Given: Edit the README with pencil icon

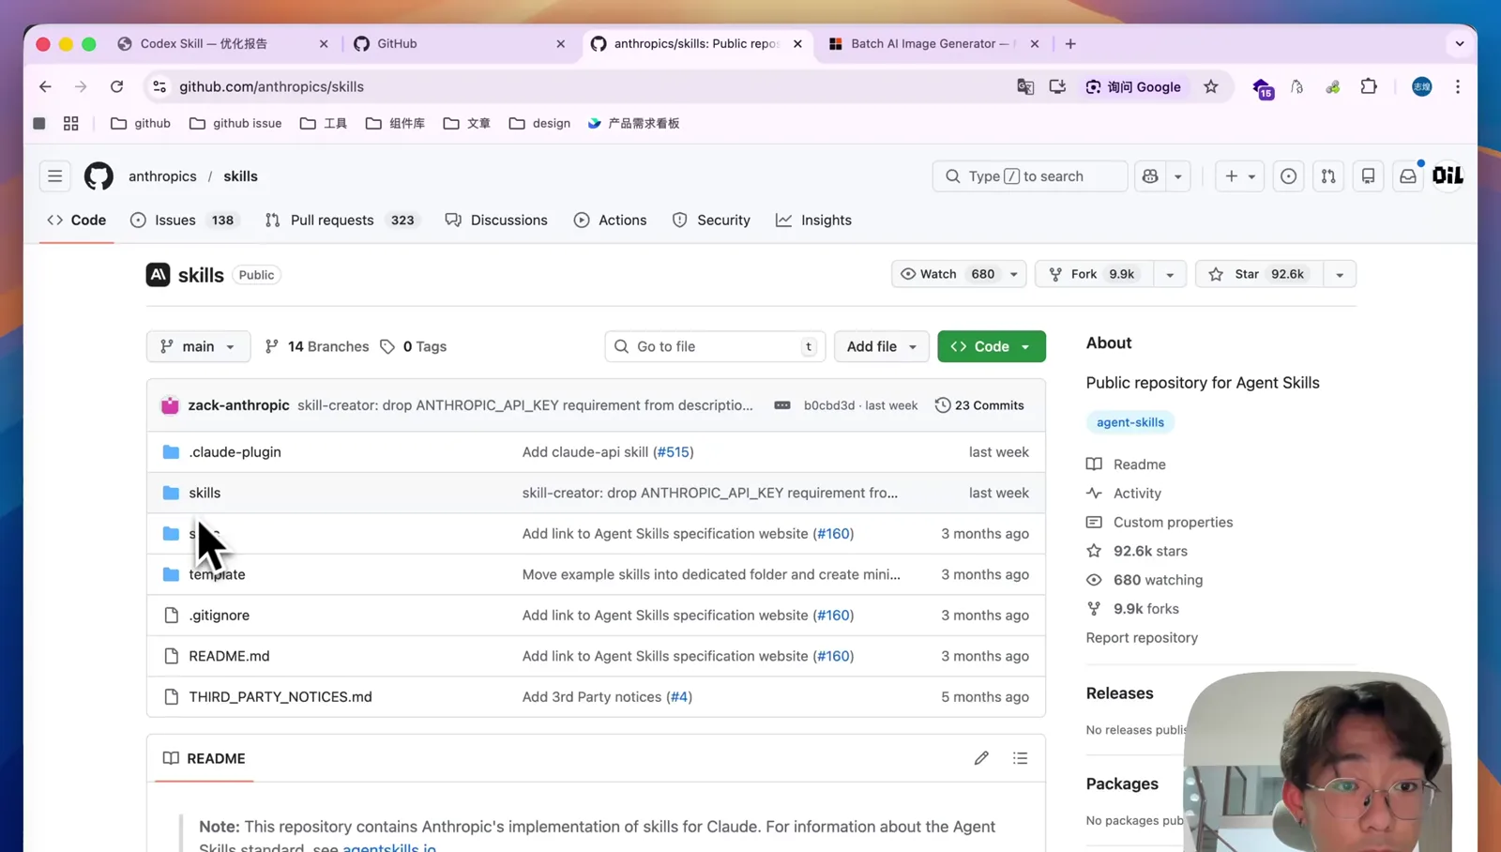Looking at the screenshot, I should click(981, 758).
